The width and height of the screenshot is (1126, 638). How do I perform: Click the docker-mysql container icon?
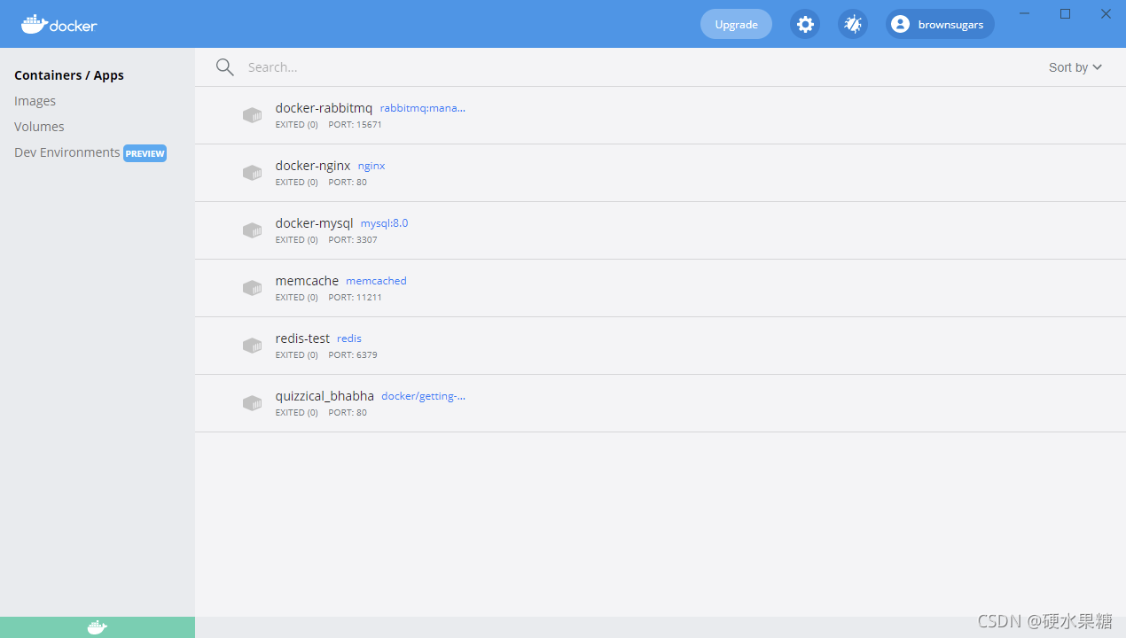pyautogui.click(x=253, y=230)
